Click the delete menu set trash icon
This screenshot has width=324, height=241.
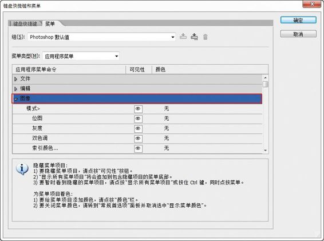[x=205, y=37]
